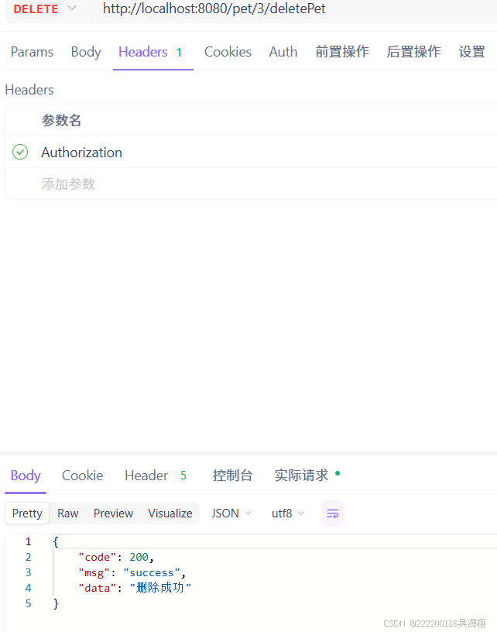Select the Visualize view button
Image resolution: width=497 pixels, height=632 pixels.
click(x=170, y=513)
